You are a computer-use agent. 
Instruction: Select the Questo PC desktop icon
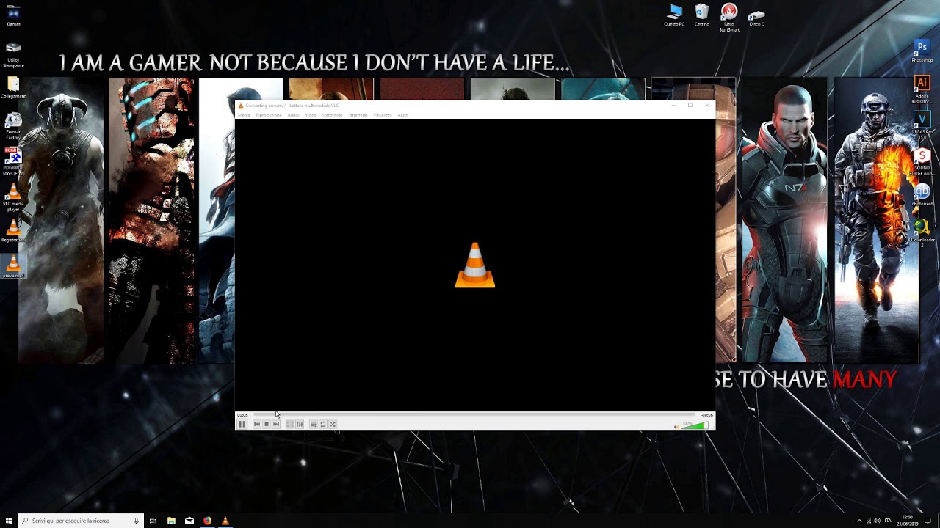pyautogui.click(x=674, y=16)
